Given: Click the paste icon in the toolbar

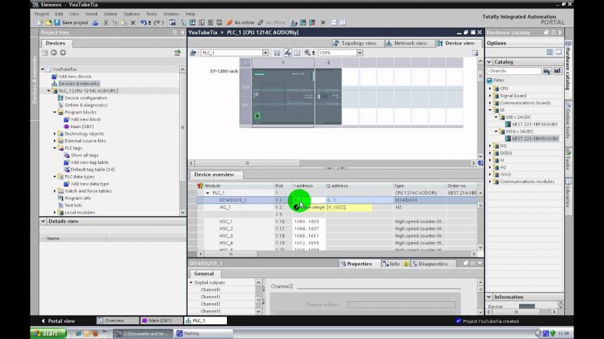Looking at the screenshot, I should point(124,23).
